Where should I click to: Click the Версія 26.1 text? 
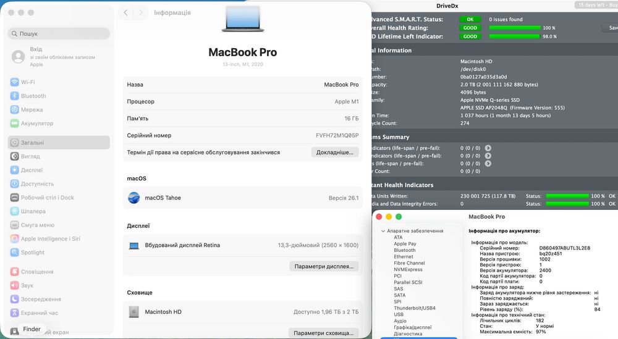click(x=344, y=198)
